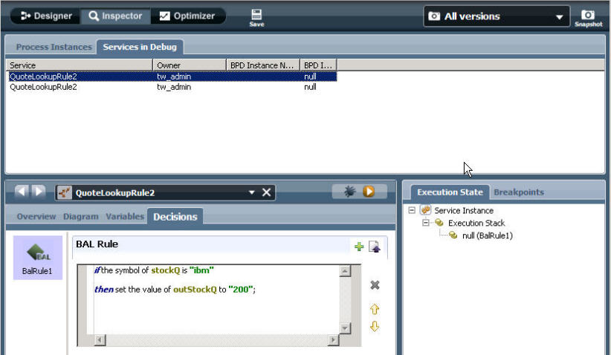The height and width of the screenshot is (355, 611).
Task: Click the QuoteLookupRule2 service icon
Action: pyautogui.click(x=64, y=192)
